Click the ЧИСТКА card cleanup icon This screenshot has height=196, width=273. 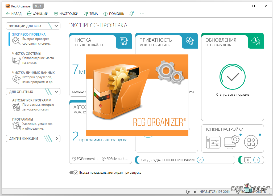[x=124, y=41]
